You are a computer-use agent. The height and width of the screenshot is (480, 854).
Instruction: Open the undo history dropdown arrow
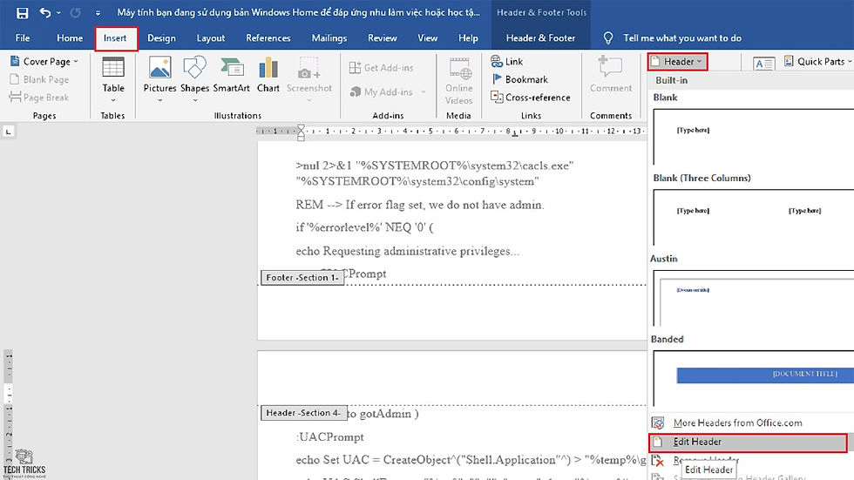pyautogui.click(x=58, y=12)
